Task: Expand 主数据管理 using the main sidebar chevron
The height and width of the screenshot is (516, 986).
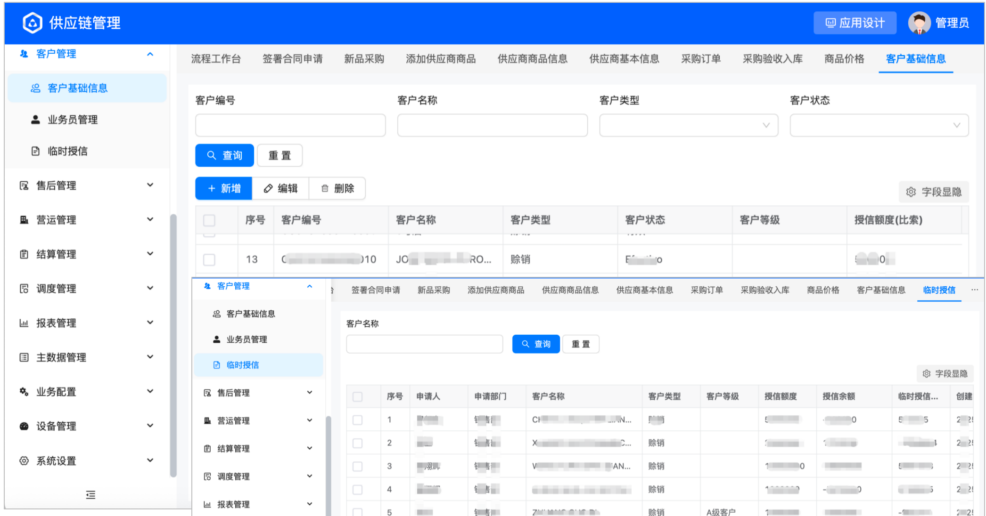Action: (150, 357)
